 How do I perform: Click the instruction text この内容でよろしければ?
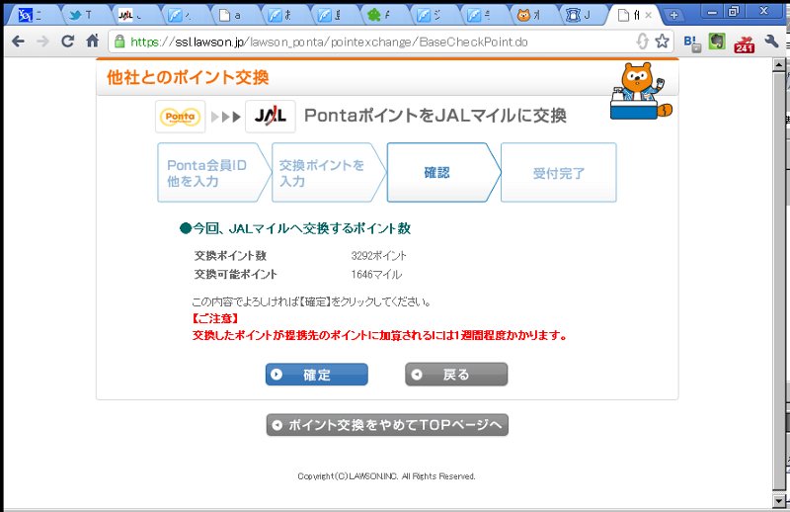pyautogui.click(x=311, y=302)
